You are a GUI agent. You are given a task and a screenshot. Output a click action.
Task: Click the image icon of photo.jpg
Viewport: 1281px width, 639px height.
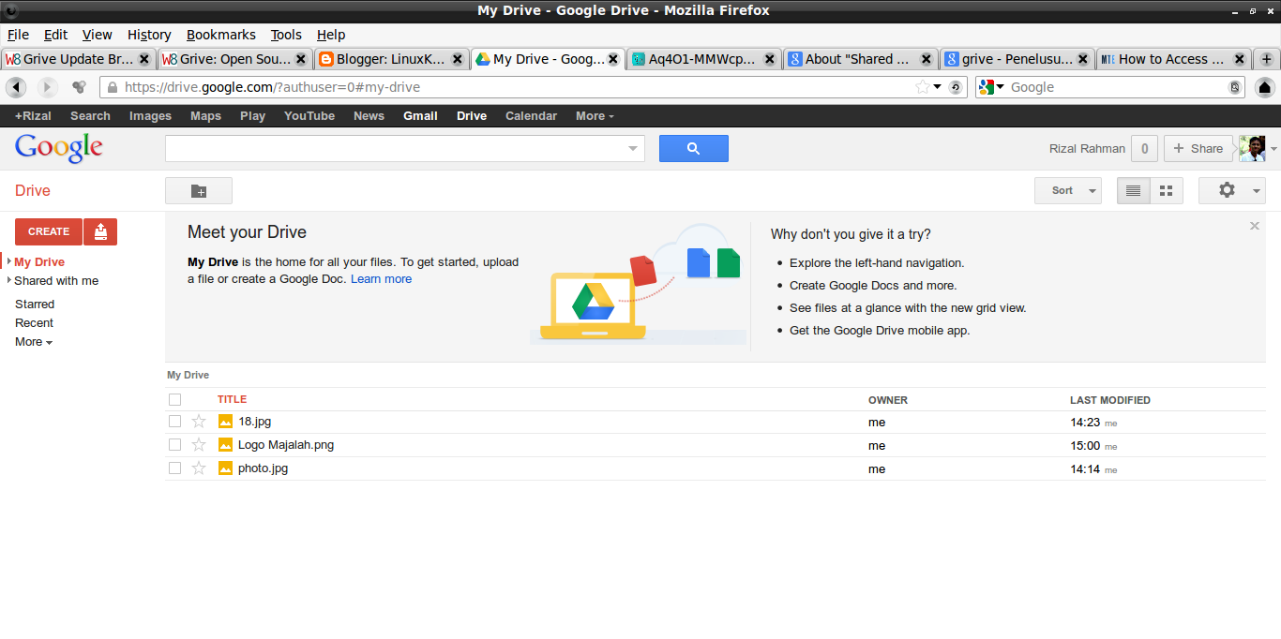225,468
